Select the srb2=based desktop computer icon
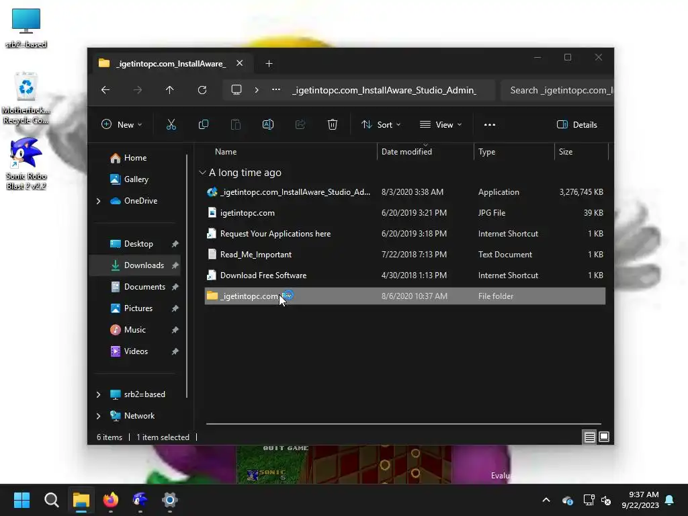Viewport: 688px width, 516px height. point(26,28)
